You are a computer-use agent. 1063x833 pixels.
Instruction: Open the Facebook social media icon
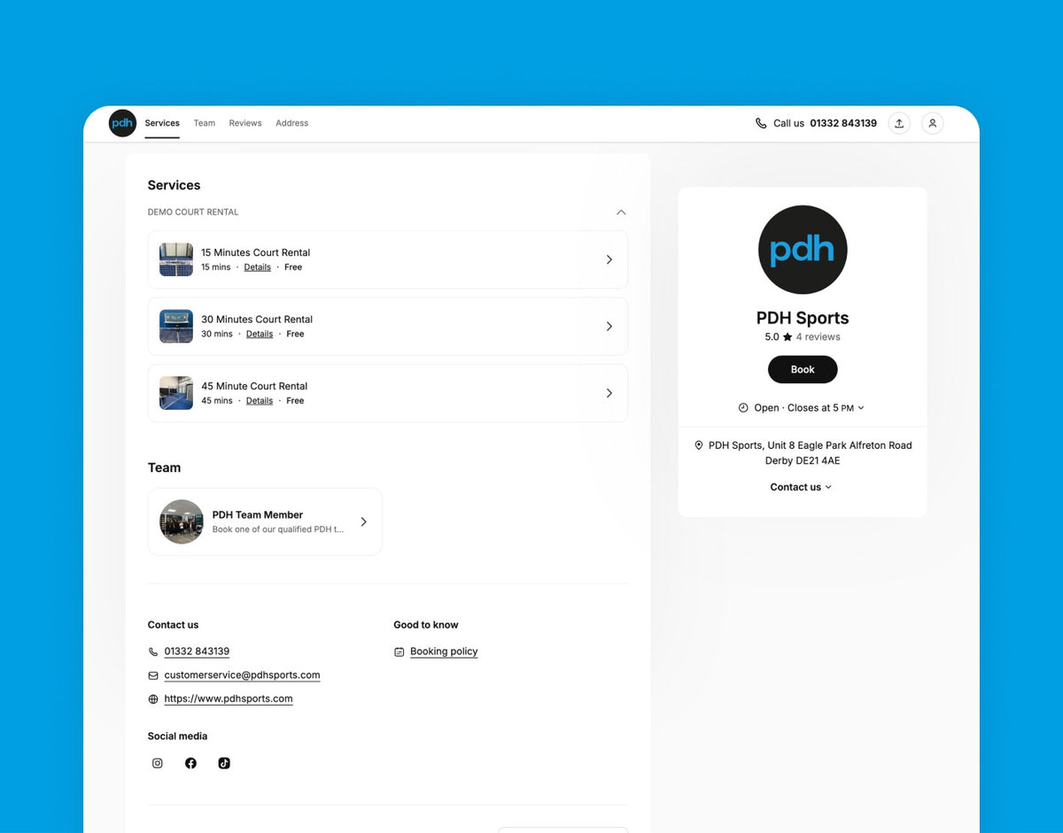click(x=190, y=763)
